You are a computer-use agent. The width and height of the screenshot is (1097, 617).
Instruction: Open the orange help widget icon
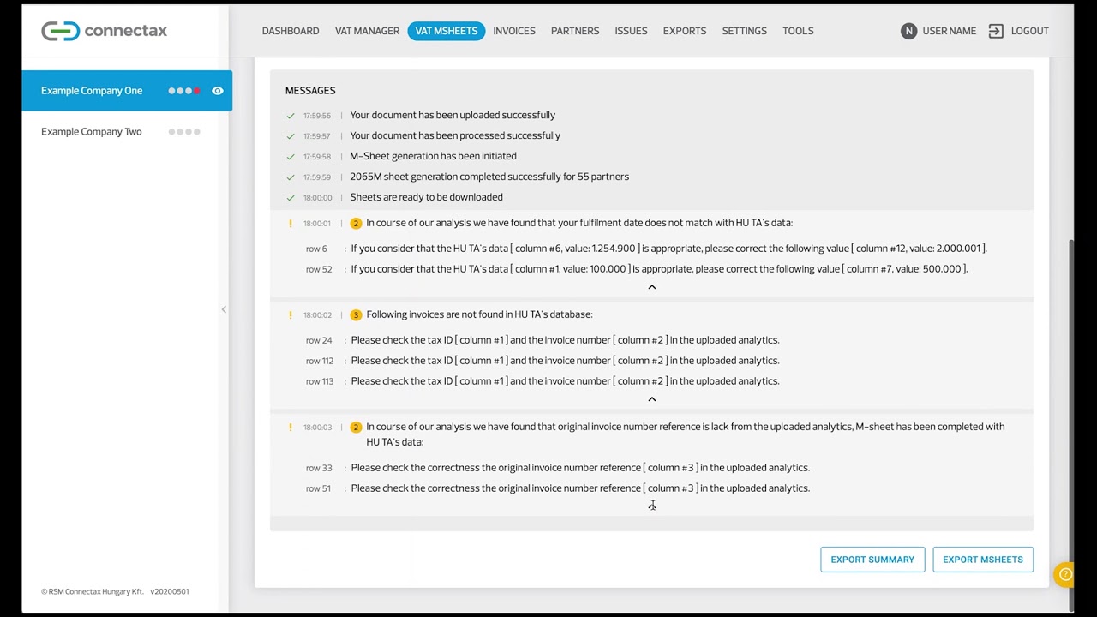1065,574
